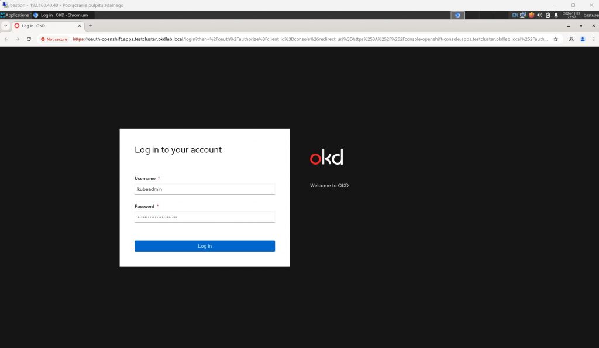
Task: Open a new browser tab
Action: tap(91, 26)
